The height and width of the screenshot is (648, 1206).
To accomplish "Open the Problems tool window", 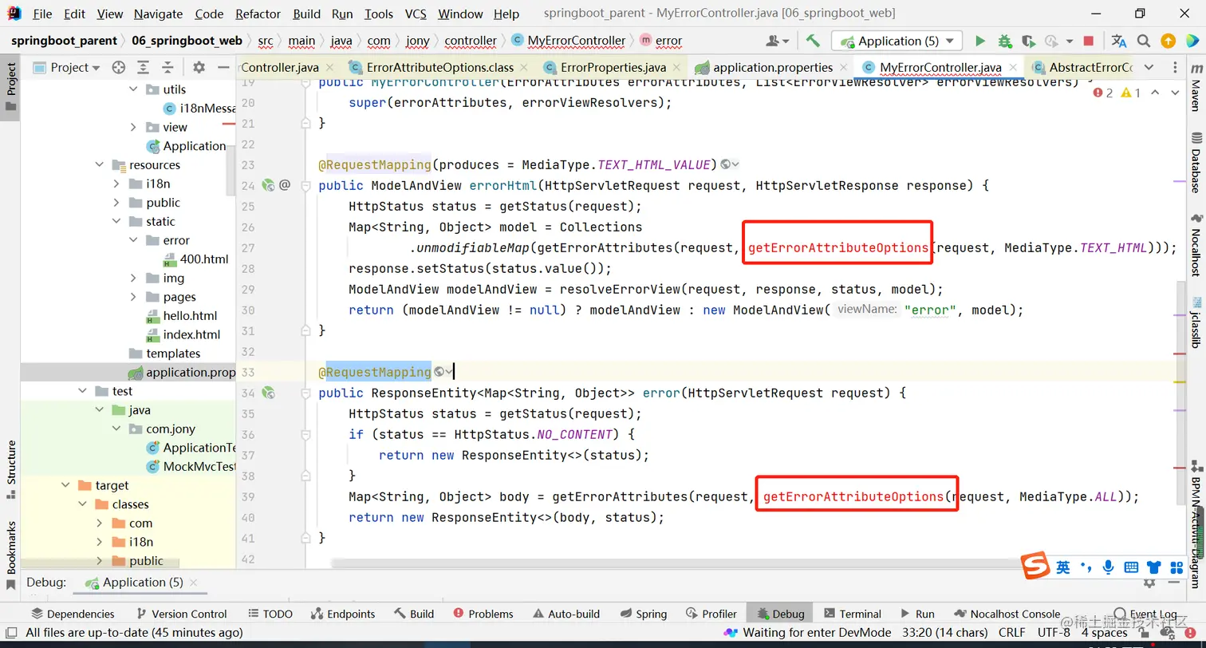I will [x=483, y=614].
